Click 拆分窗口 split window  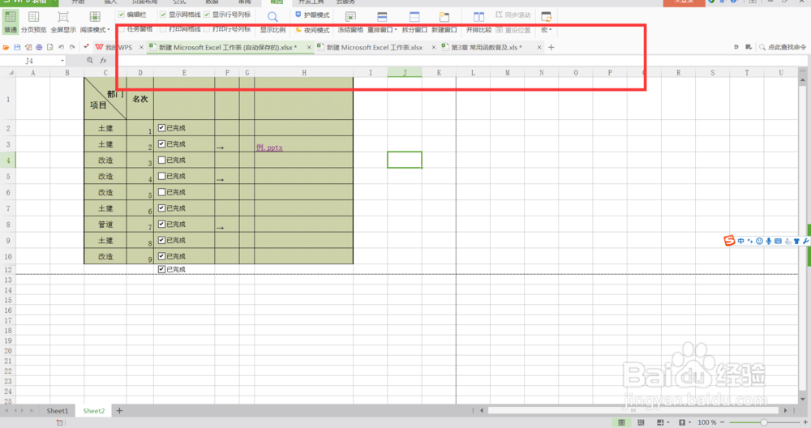tap(414, 22)
